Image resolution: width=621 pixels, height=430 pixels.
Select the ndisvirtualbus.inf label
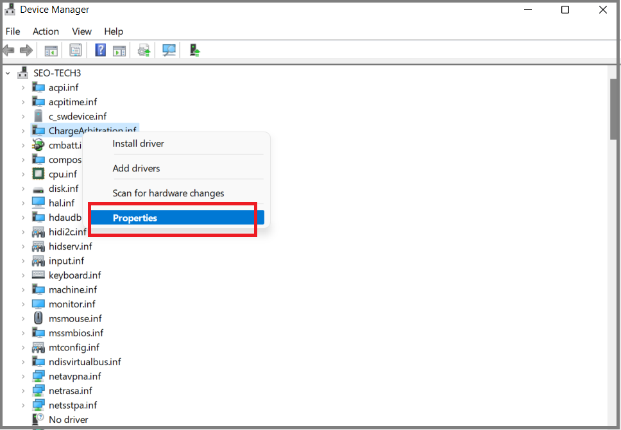tap(85, 362)
